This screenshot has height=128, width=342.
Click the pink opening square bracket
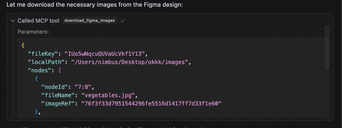(60, 71)
